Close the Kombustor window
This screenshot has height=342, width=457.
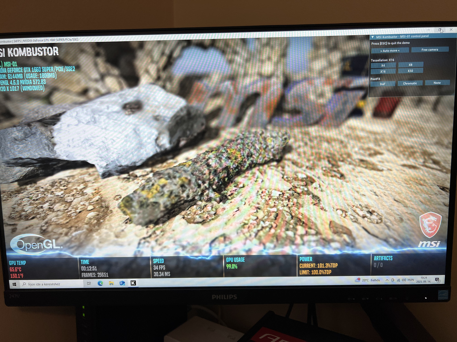(x=451, y=29)
